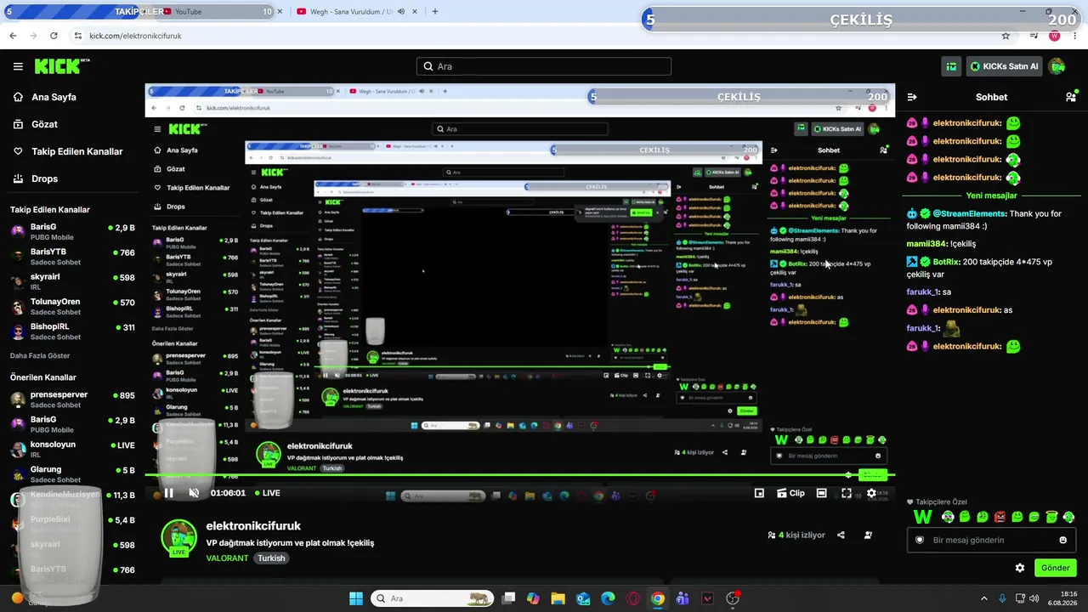This screenshot has width=1088, height=612.
Task: Open the TolunayOren channel with 570 viewers
Action: pos(72,306)
